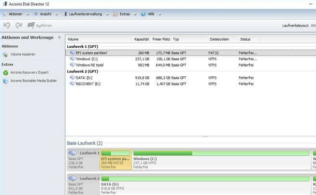Expand the dropdown arrow next to Extras
This screenshot has height=195, width=316.
[x=135, y=14]
